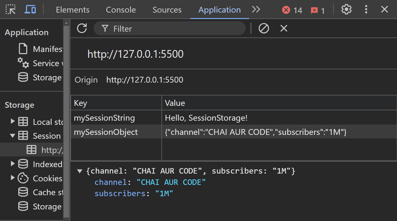Image resolution: width=397 pixels, height=221 pixels.
Task: Open DevTools settings
Action: 346,9
